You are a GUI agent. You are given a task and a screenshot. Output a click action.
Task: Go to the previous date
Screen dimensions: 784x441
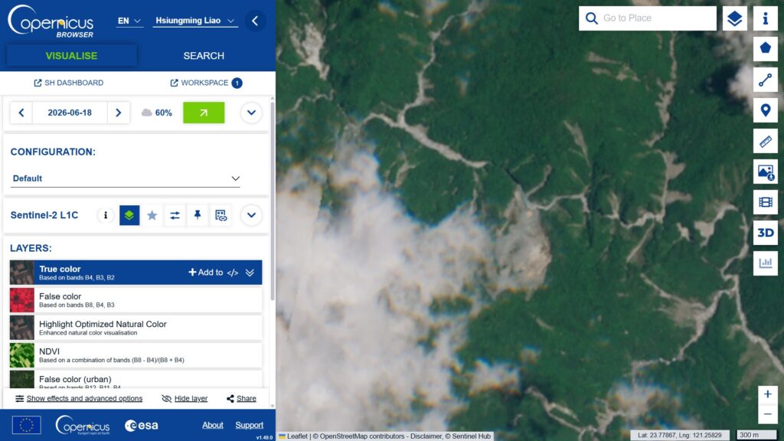click(21, 113)
